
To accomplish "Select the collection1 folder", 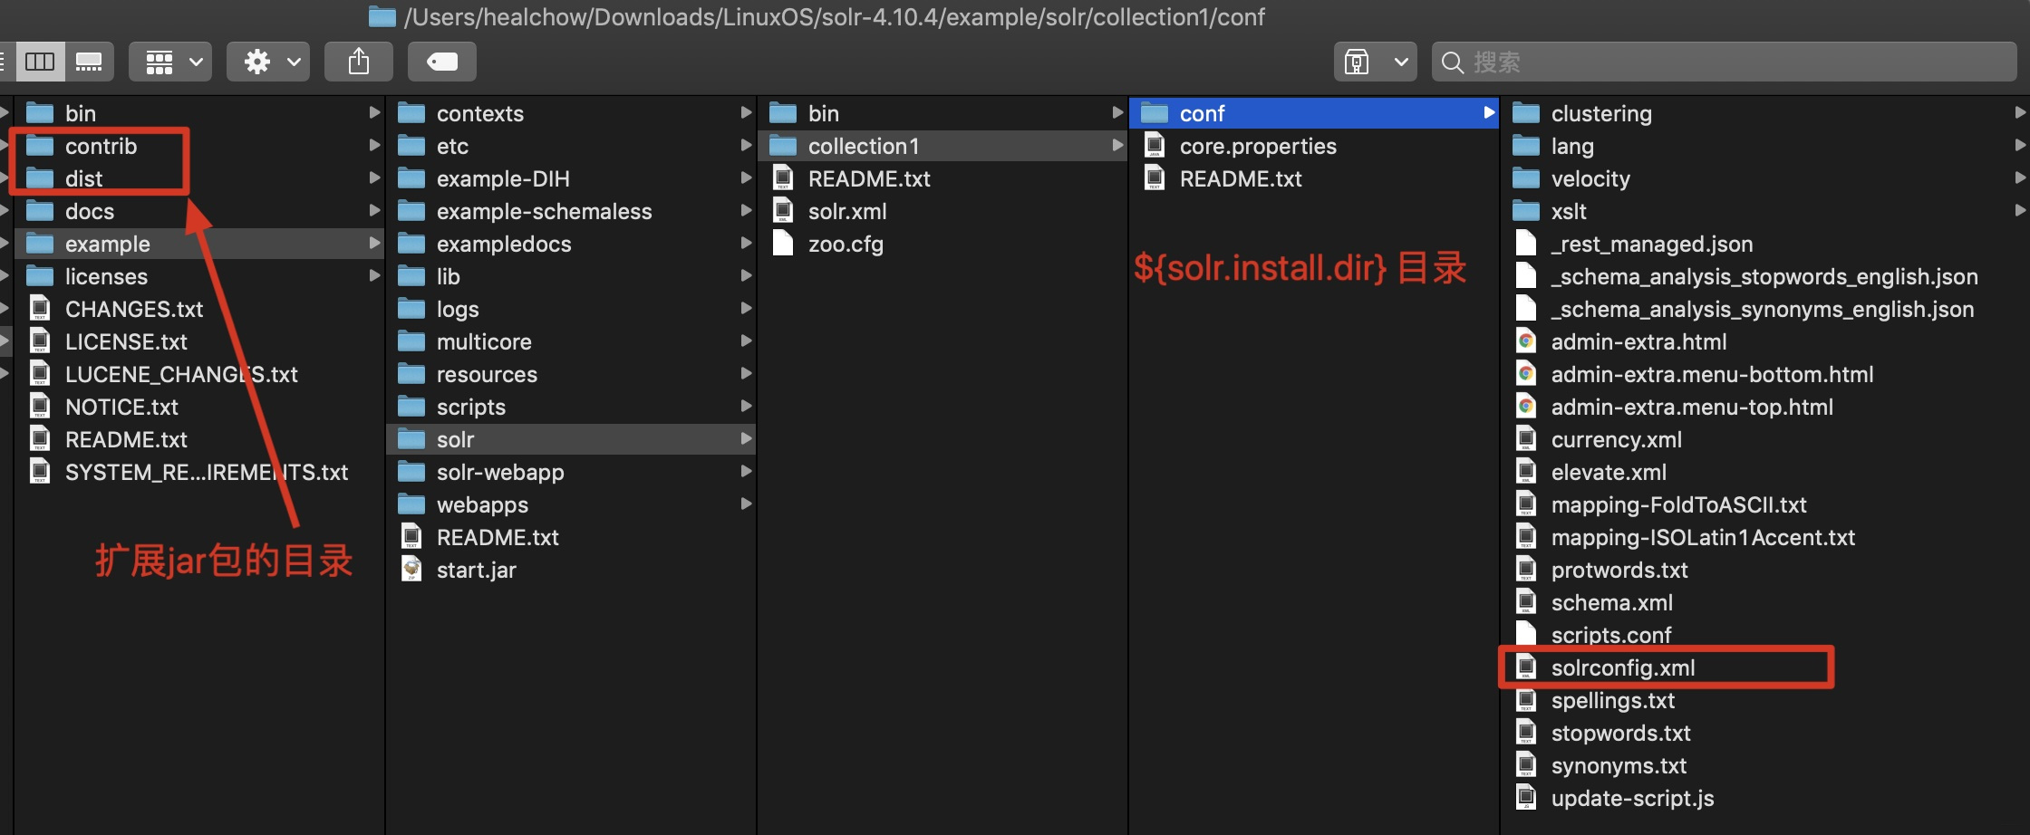I will (x=942, y=146).
